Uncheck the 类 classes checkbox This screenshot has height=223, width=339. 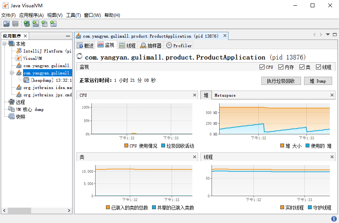[x=302, y=67]
